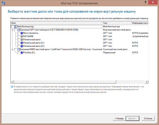Open the help question mark button

[145, 3]
